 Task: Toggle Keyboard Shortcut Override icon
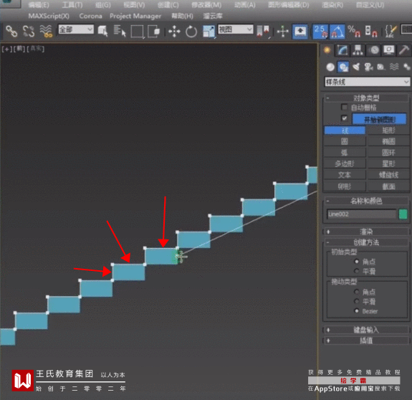click(300, 32)
